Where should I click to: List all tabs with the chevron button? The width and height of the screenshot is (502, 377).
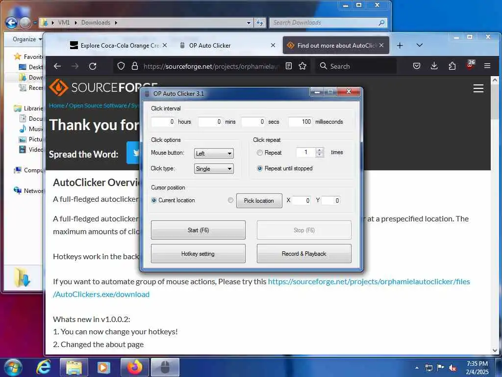tap(420, 46)
